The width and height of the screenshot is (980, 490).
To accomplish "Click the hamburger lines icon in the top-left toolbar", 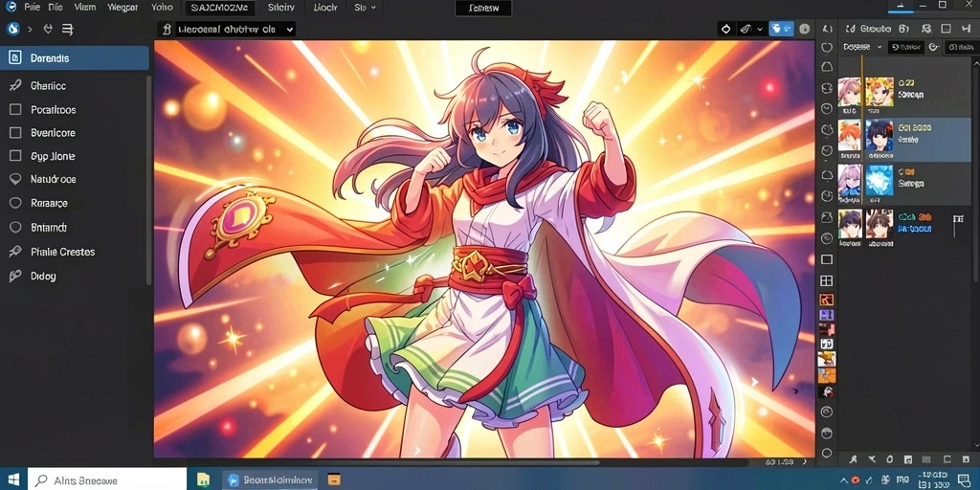I will coord(68,29).
